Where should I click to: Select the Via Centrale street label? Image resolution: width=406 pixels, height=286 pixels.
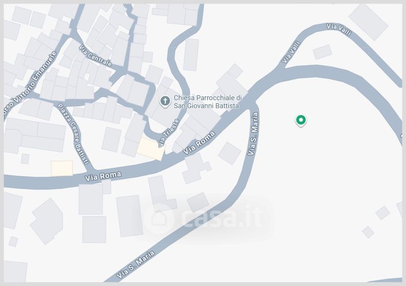tap(95, 55)
